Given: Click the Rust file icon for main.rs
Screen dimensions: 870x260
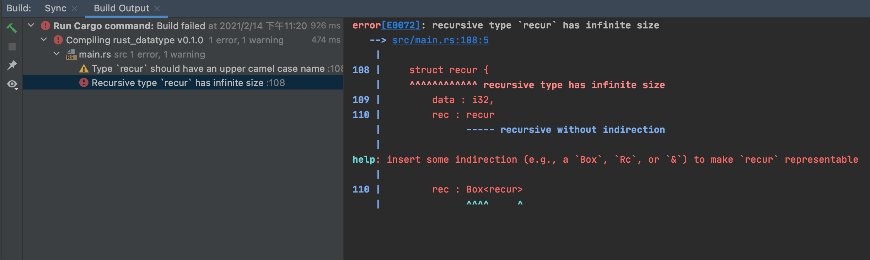Looking at the screenshot, I should coord(71,54).
